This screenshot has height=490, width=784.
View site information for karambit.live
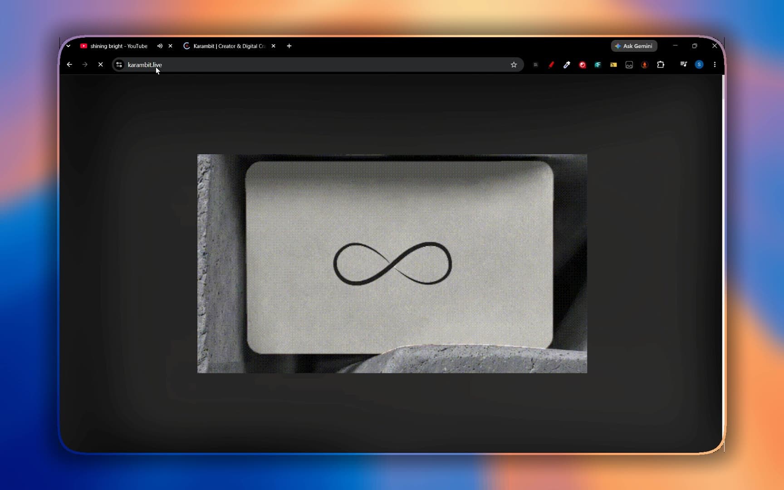pos(119,64)
